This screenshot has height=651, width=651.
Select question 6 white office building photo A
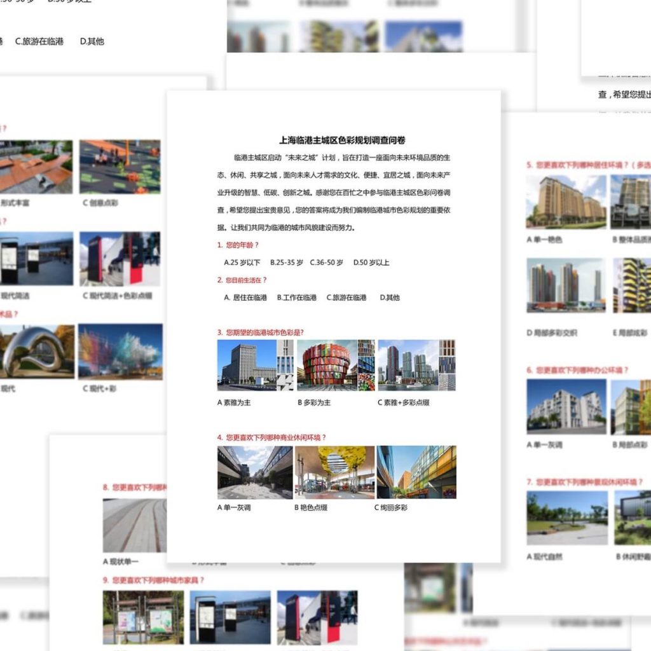point(566,406)
